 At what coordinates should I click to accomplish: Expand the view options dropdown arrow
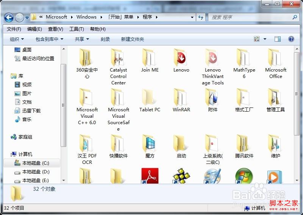pos(265,39)
